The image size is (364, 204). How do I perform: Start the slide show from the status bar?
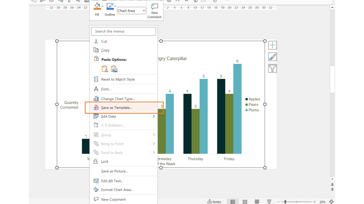pyautogui.click(x=269, y=202)
